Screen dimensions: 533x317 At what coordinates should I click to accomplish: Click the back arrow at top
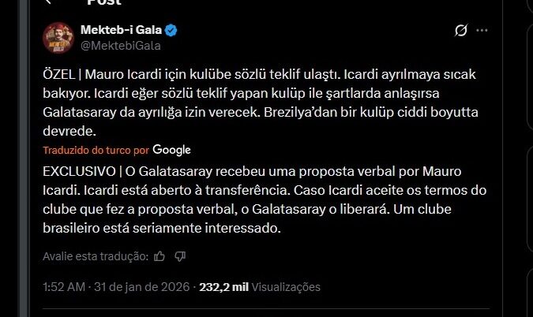[49, 2]
